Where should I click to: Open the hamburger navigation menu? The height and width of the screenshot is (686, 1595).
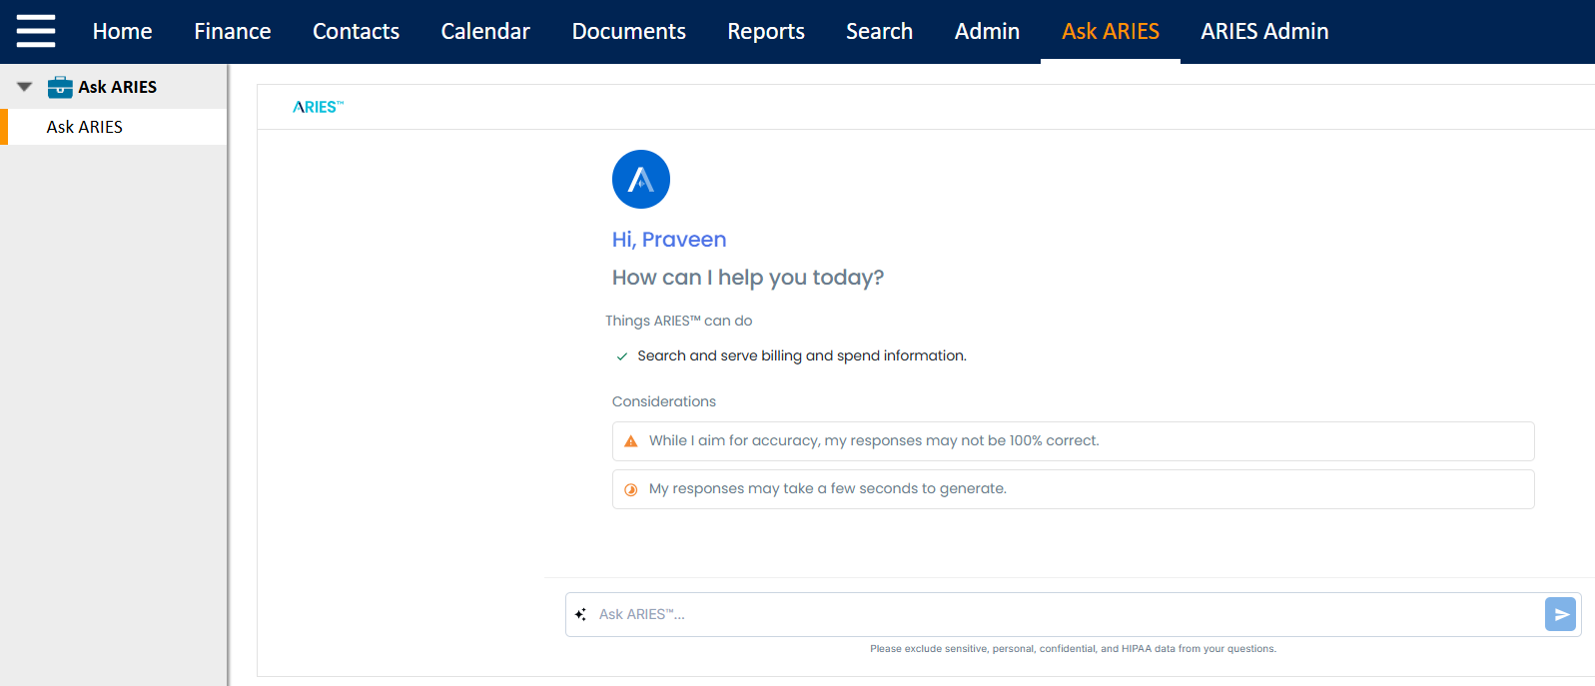[36, 31]
